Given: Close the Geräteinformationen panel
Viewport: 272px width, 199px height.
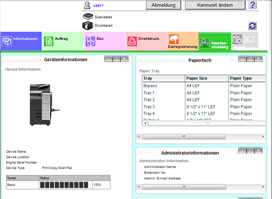Looking at the screenshot, I should (125, 59).
